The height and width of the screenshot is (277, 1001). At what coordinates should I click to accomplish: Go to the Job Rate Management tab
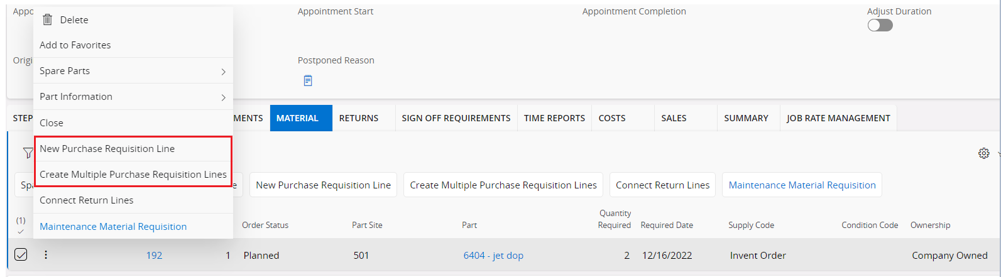[x=838, y=118]
